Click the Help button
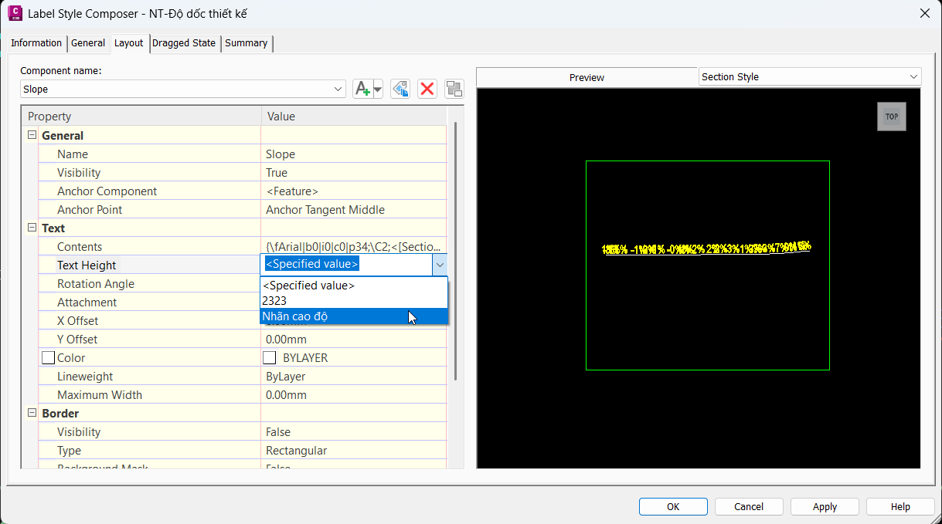The height and width of the screenshot is (524, 942). [x=900, y=506]
